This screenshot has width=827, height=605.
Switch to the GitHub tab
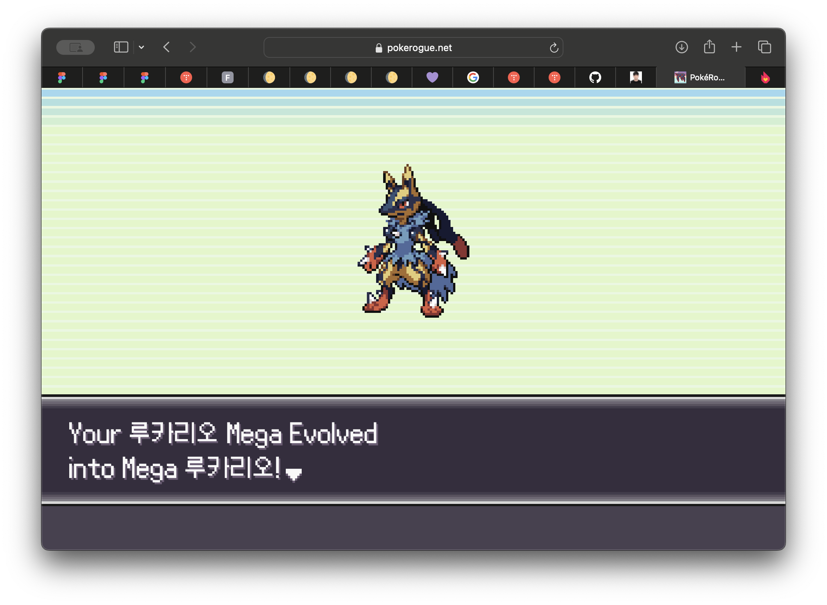point(595,77)
